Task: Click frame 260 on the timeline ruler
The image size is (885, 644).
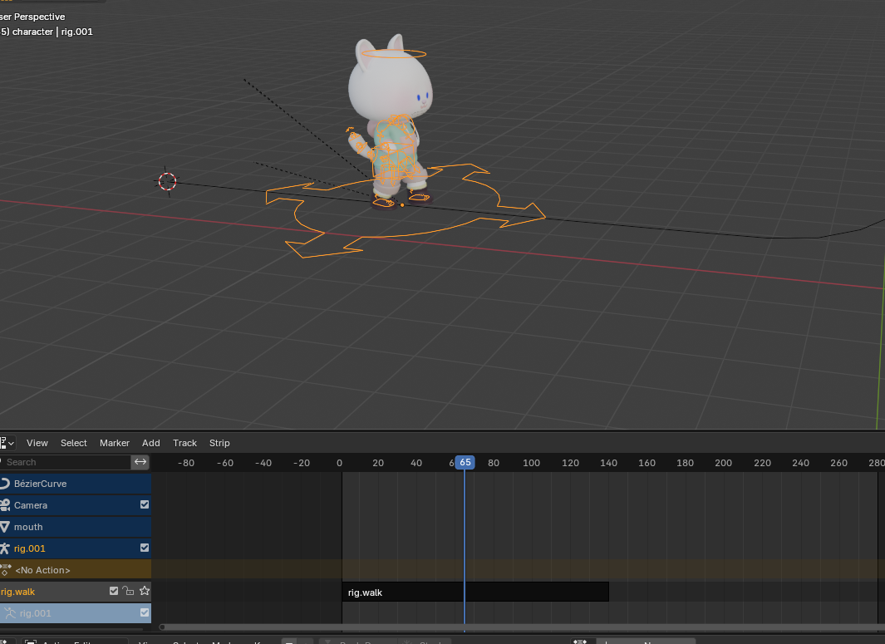Action: pyautogui.click(x=838, y=463)
